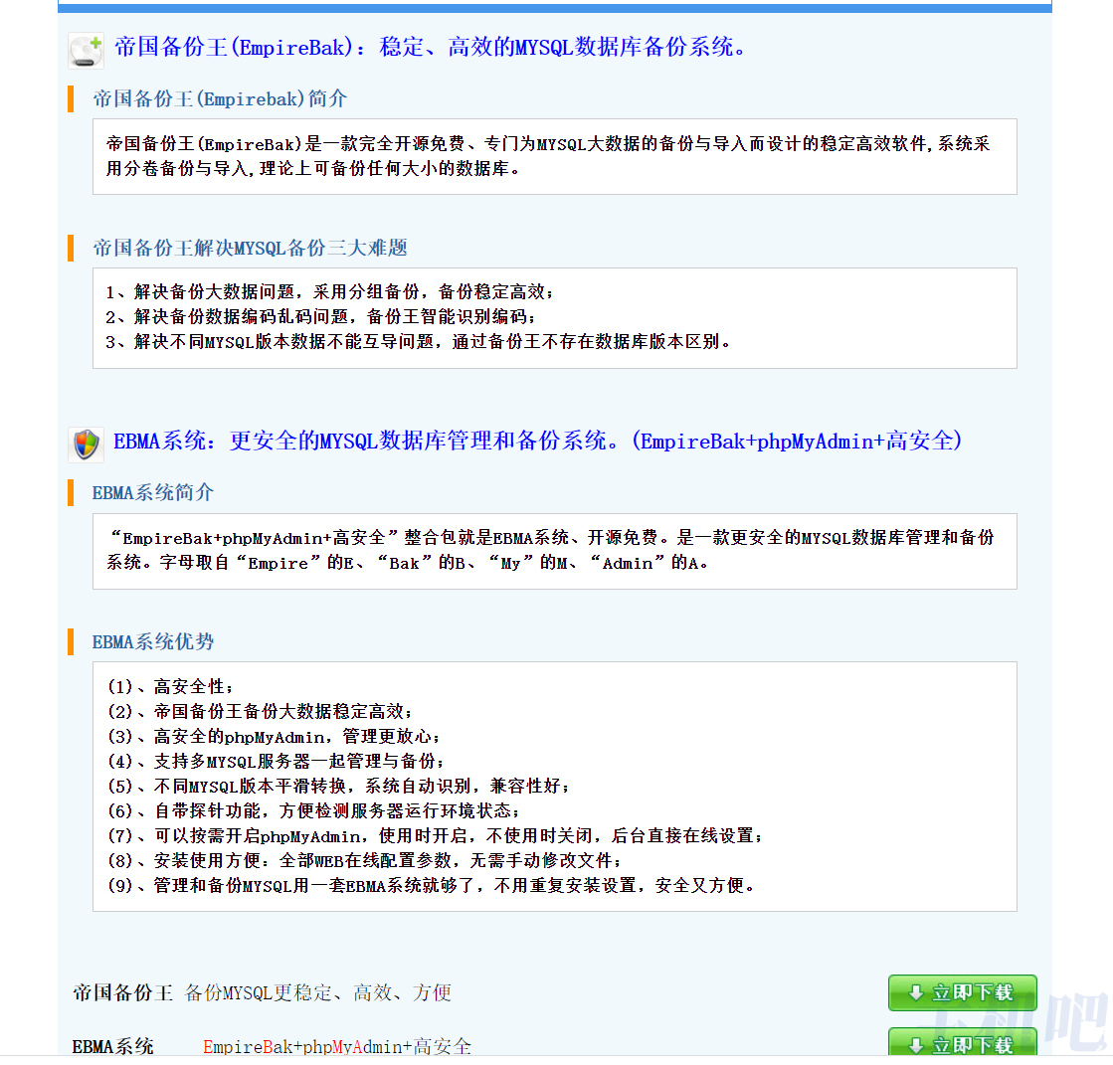1113x1065 pixels.
Task: Click advantage (2)、帝国备份王备份大数据稳定高效
Action: (x=260, y=711)
